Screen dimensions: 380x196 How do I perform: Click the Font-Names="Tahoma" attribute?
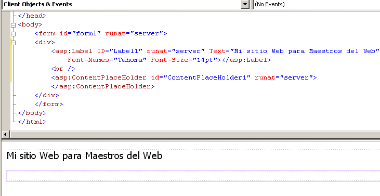(107, 60)
